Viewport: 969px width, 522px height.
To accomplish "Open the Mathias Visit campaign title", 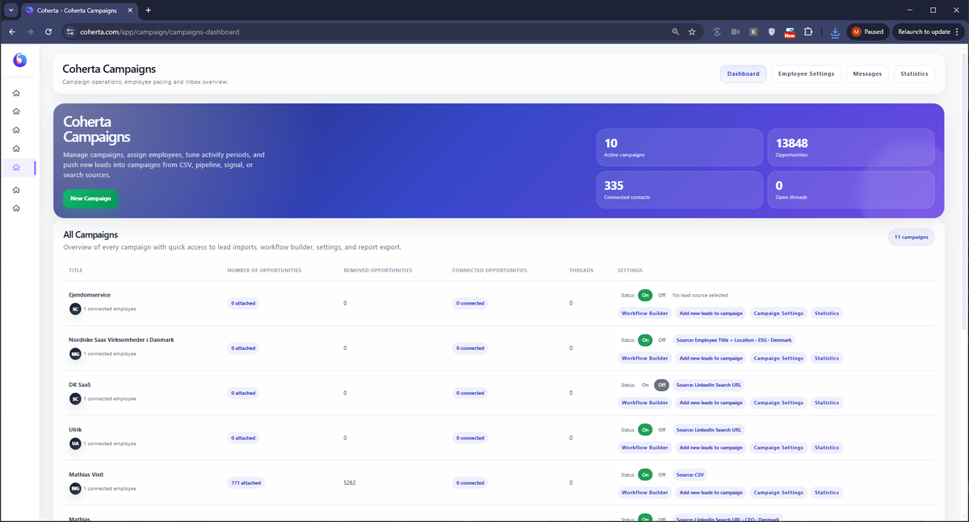I will click(86, 474).
